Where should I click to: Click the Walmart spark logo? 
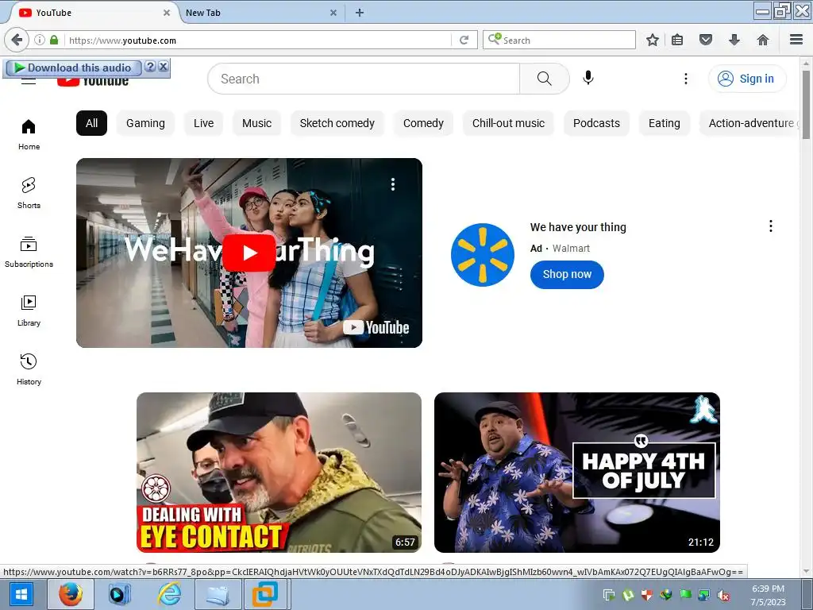click(x=482, y=255)
